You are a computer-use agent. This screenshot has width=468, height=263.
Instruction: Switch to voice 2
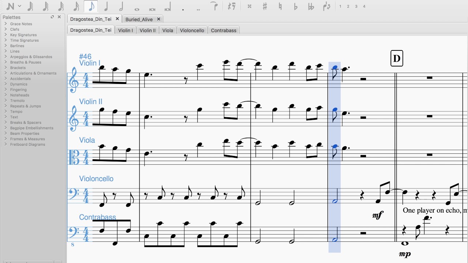(x=348, y=6)
